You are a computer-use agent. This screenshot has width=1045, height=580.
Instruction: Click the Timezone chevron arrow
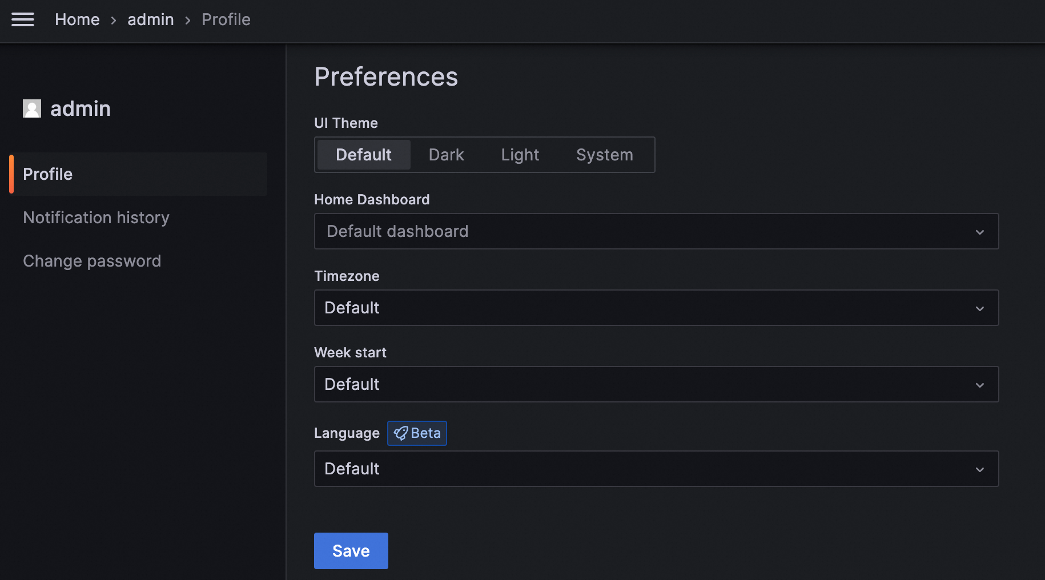(x=980, y=308)
